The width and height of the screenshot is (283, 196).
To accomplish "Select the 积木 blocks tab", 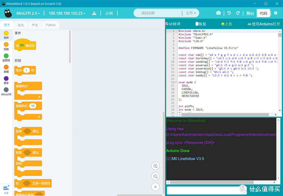I will [7, 25].
